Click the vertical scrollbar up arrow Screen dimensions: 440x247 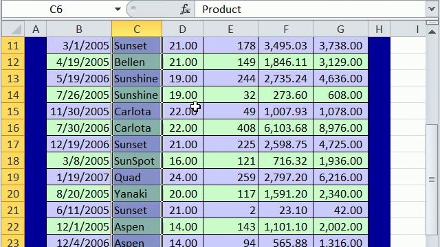click(x=432, y=32)
